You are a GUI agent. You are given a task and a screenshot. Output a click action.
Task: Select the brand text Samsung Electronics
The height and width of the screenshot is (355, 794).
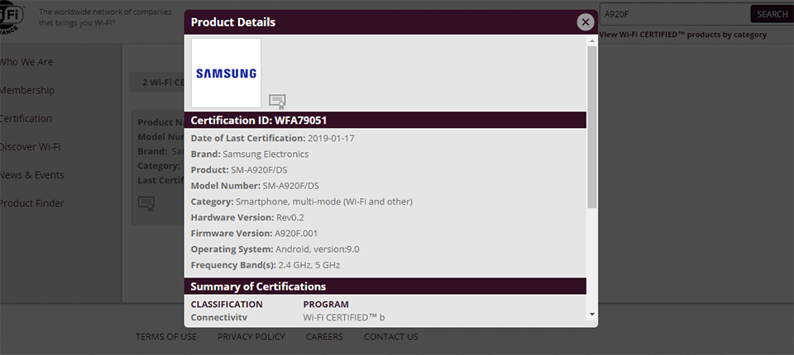265,154
